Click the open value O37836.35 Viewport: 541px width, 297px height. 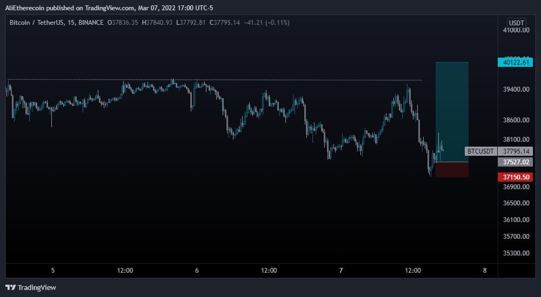pyautogui.click(x=123, y=23)
